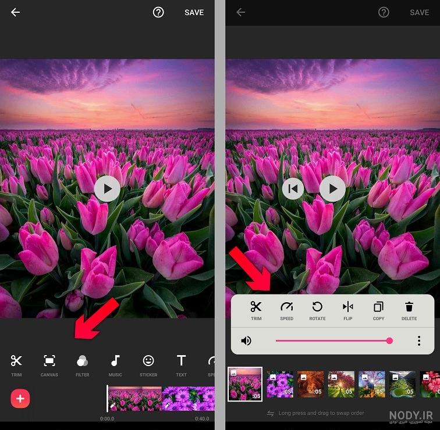Click the 0:00.0 timeline start time
The width and height of the screenshot is (440, 430).
[107, 418]
